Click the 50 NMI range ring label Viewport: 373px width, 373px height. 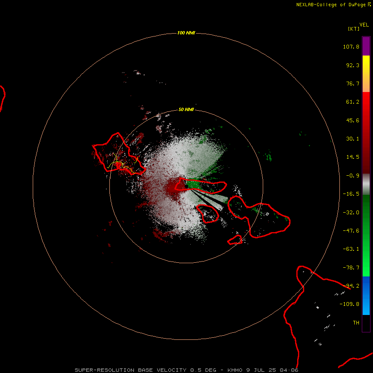[x=186, y=109]
